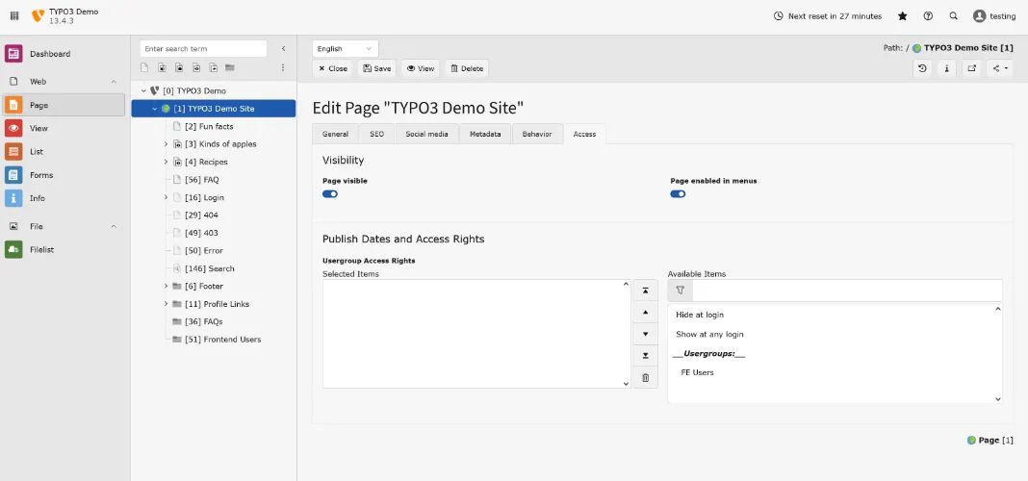
Task: Select [2] Fun facts page
Action: 209,126
